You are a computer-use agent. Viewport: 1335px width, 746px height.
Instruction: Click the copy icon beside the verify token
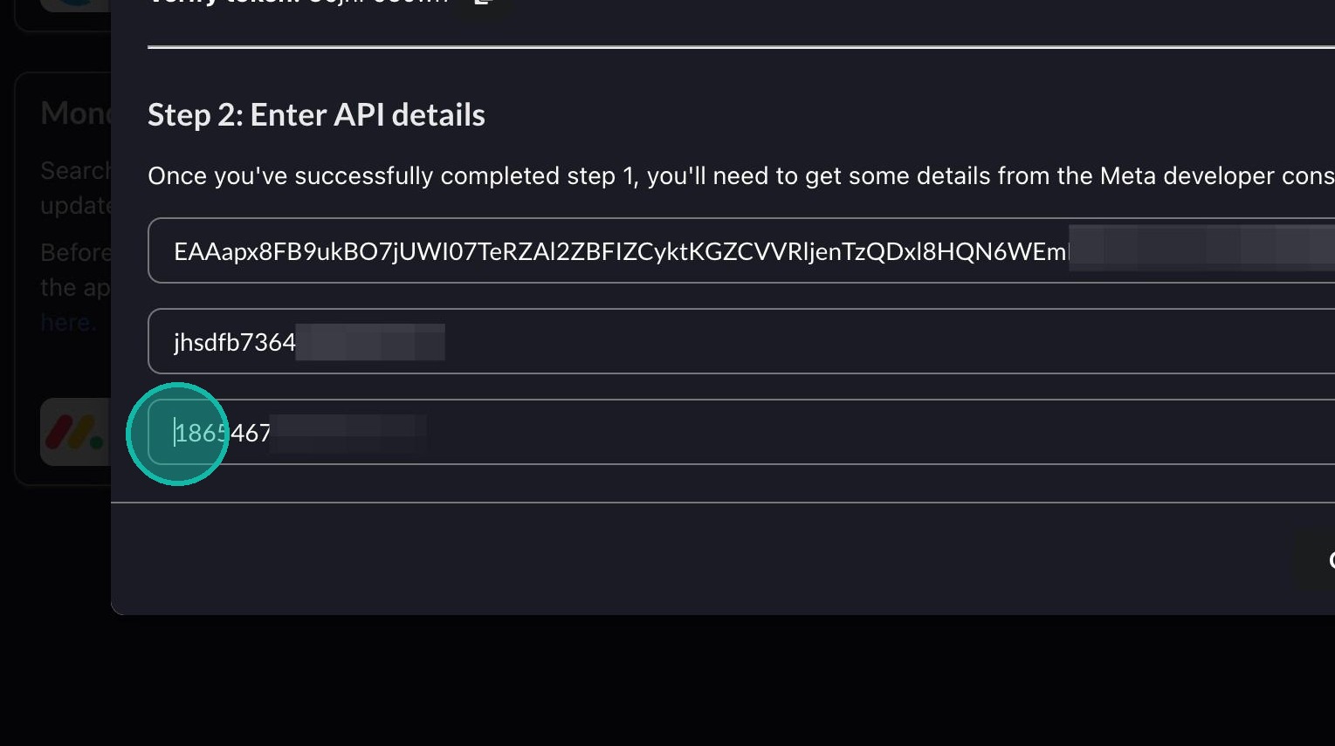click(x=483, y=3)
